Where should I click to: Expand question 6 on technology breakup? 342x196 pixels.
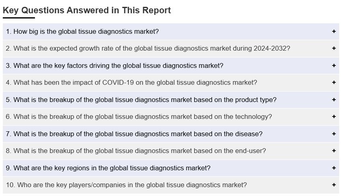point(139,116)
